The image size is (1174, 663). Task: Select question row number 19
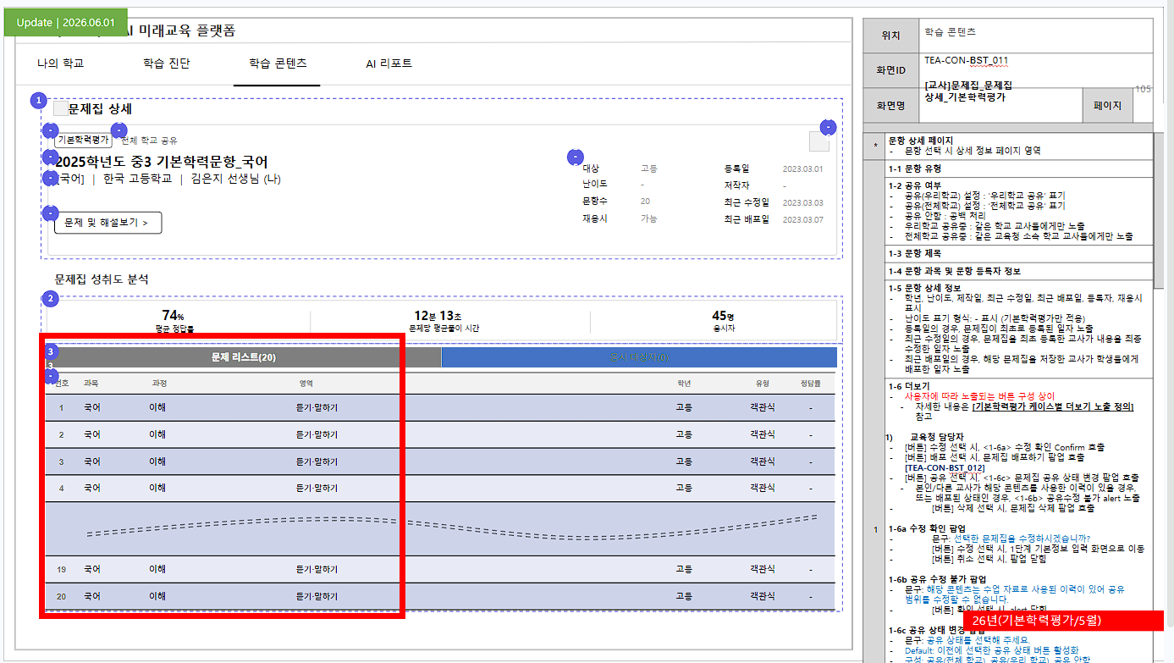[x=440, y=569]
